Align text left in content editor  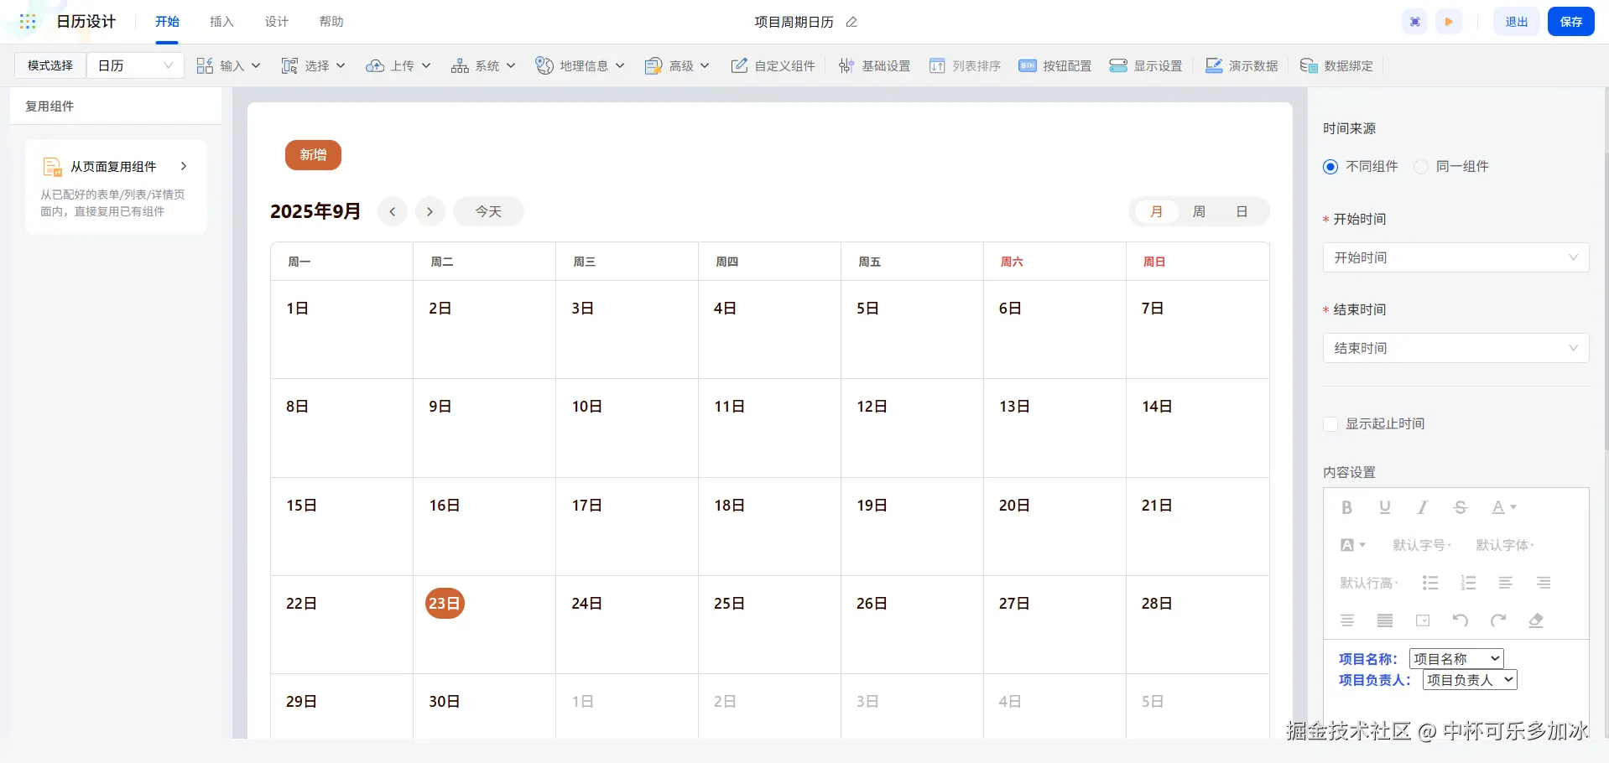coord(1506,583)
